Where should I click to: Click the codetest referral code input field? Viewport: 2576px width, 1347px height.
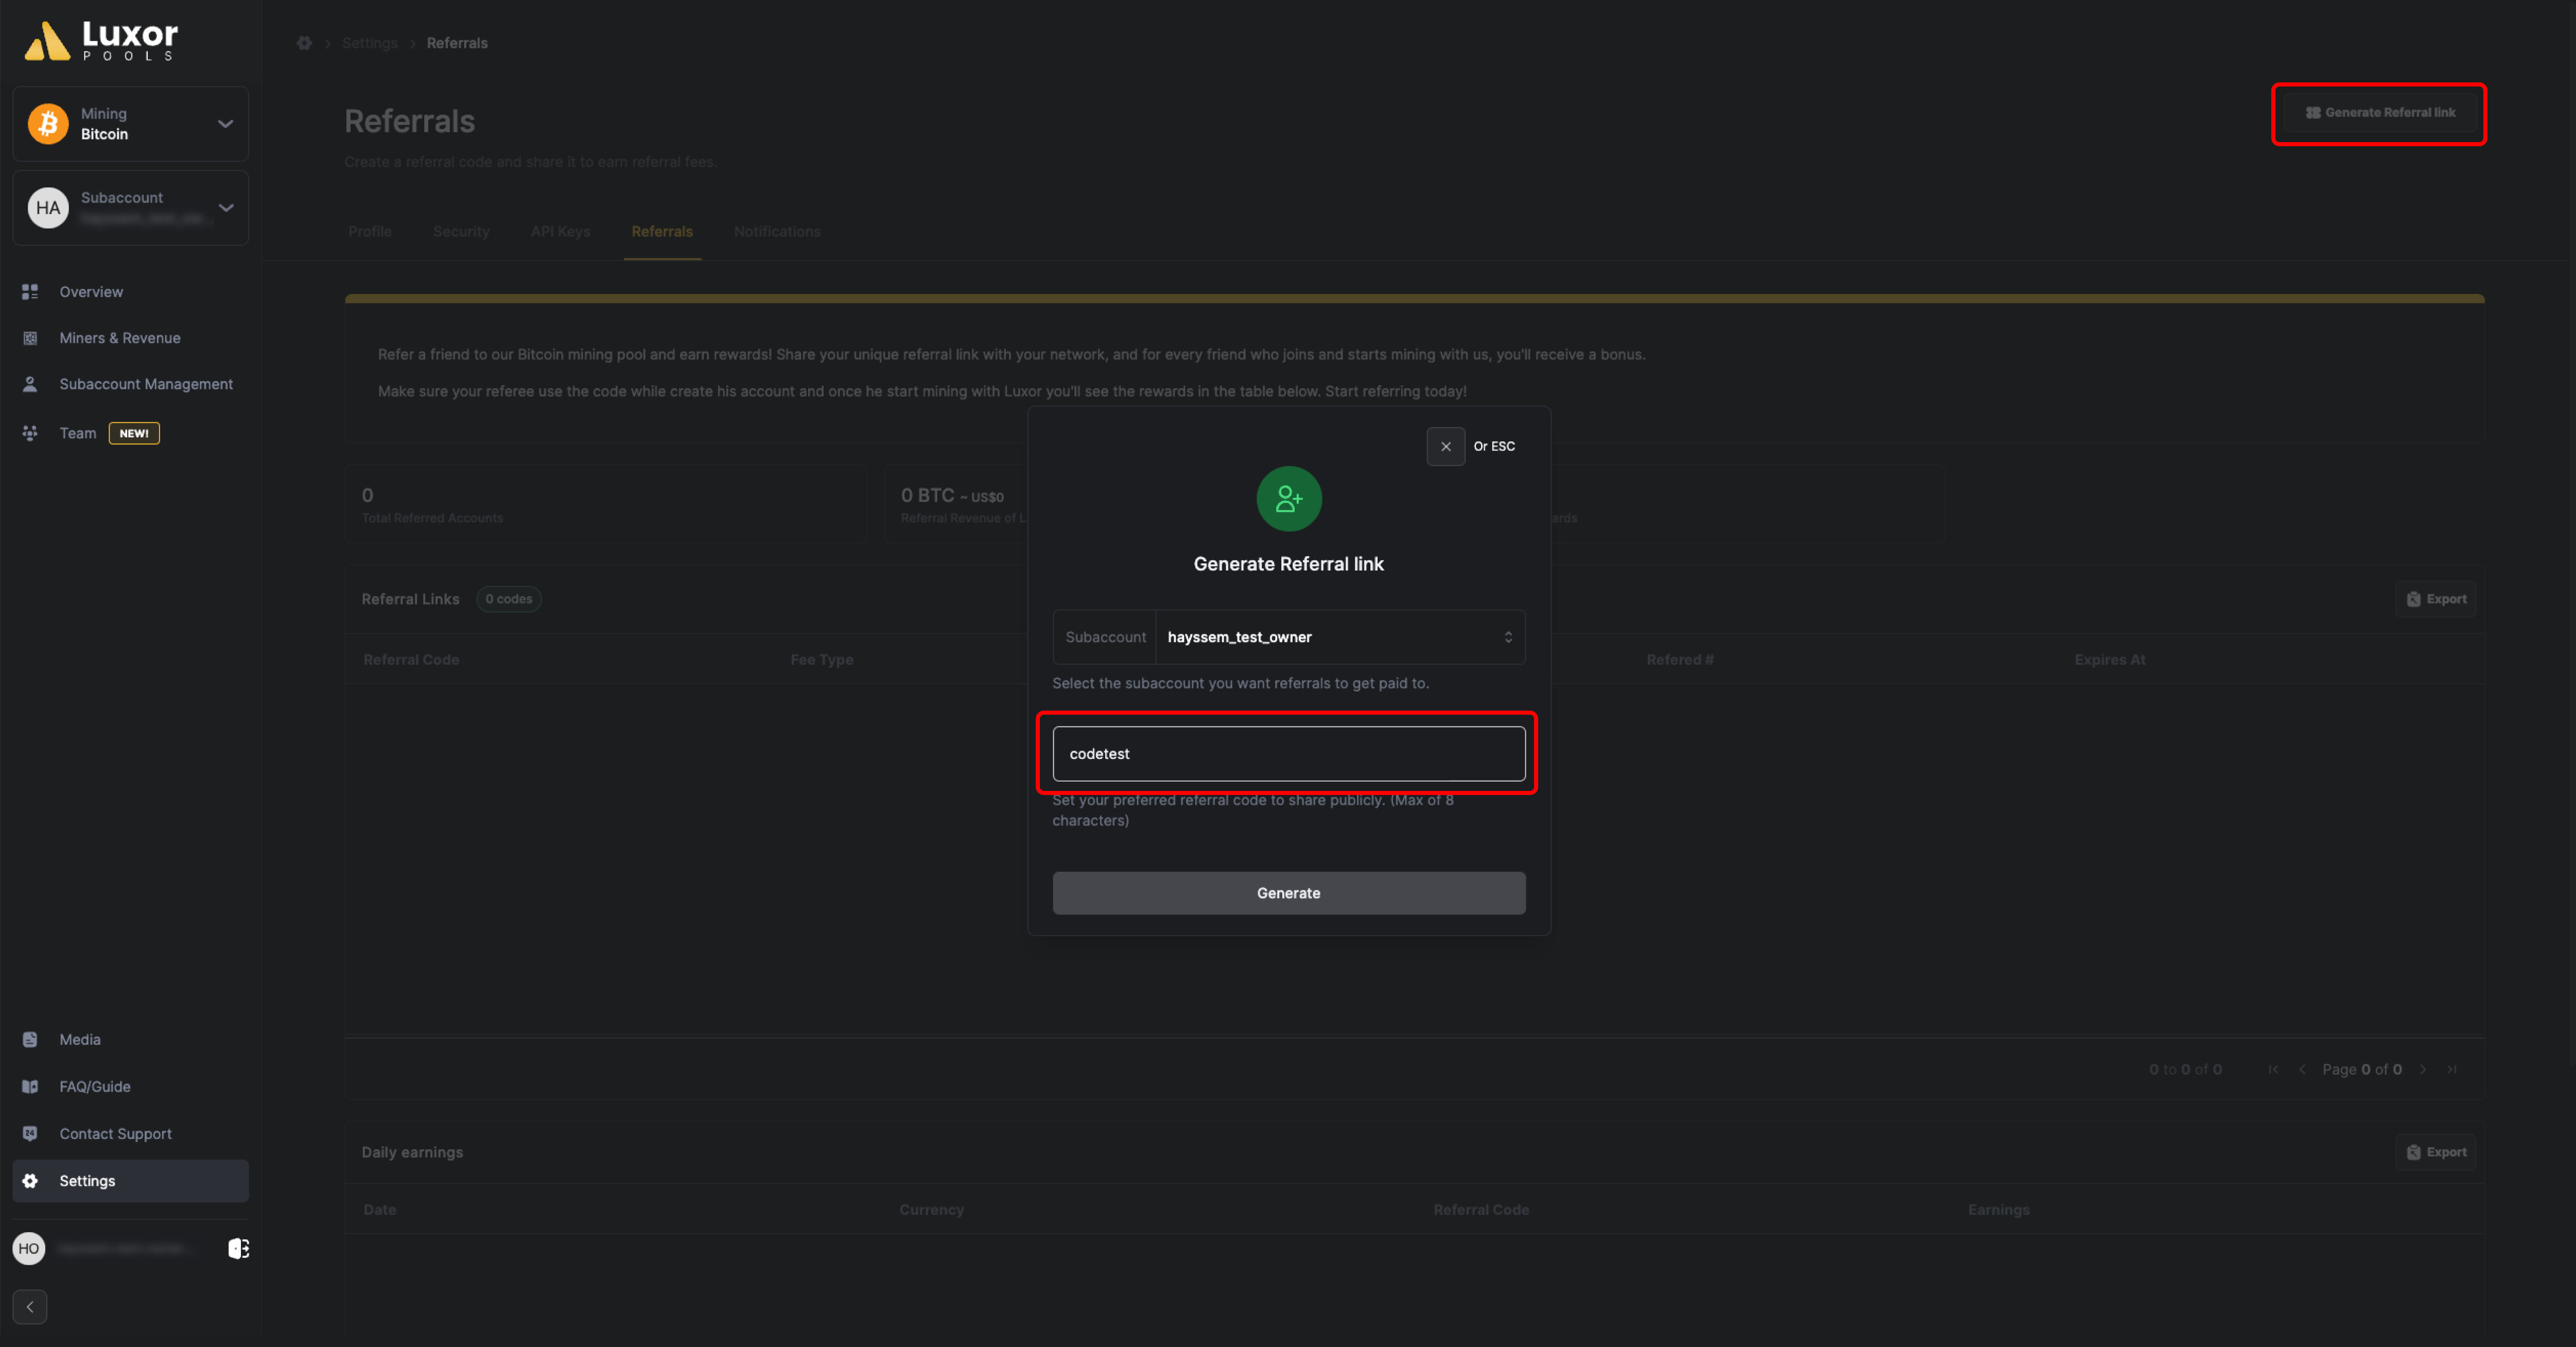[x=1288, y=752]
